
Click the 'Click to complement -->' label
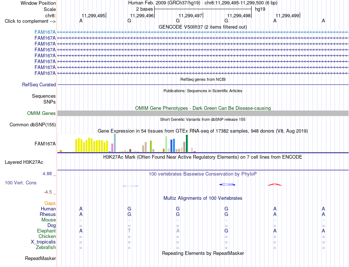pyautogui.click(x=30, y=21)
